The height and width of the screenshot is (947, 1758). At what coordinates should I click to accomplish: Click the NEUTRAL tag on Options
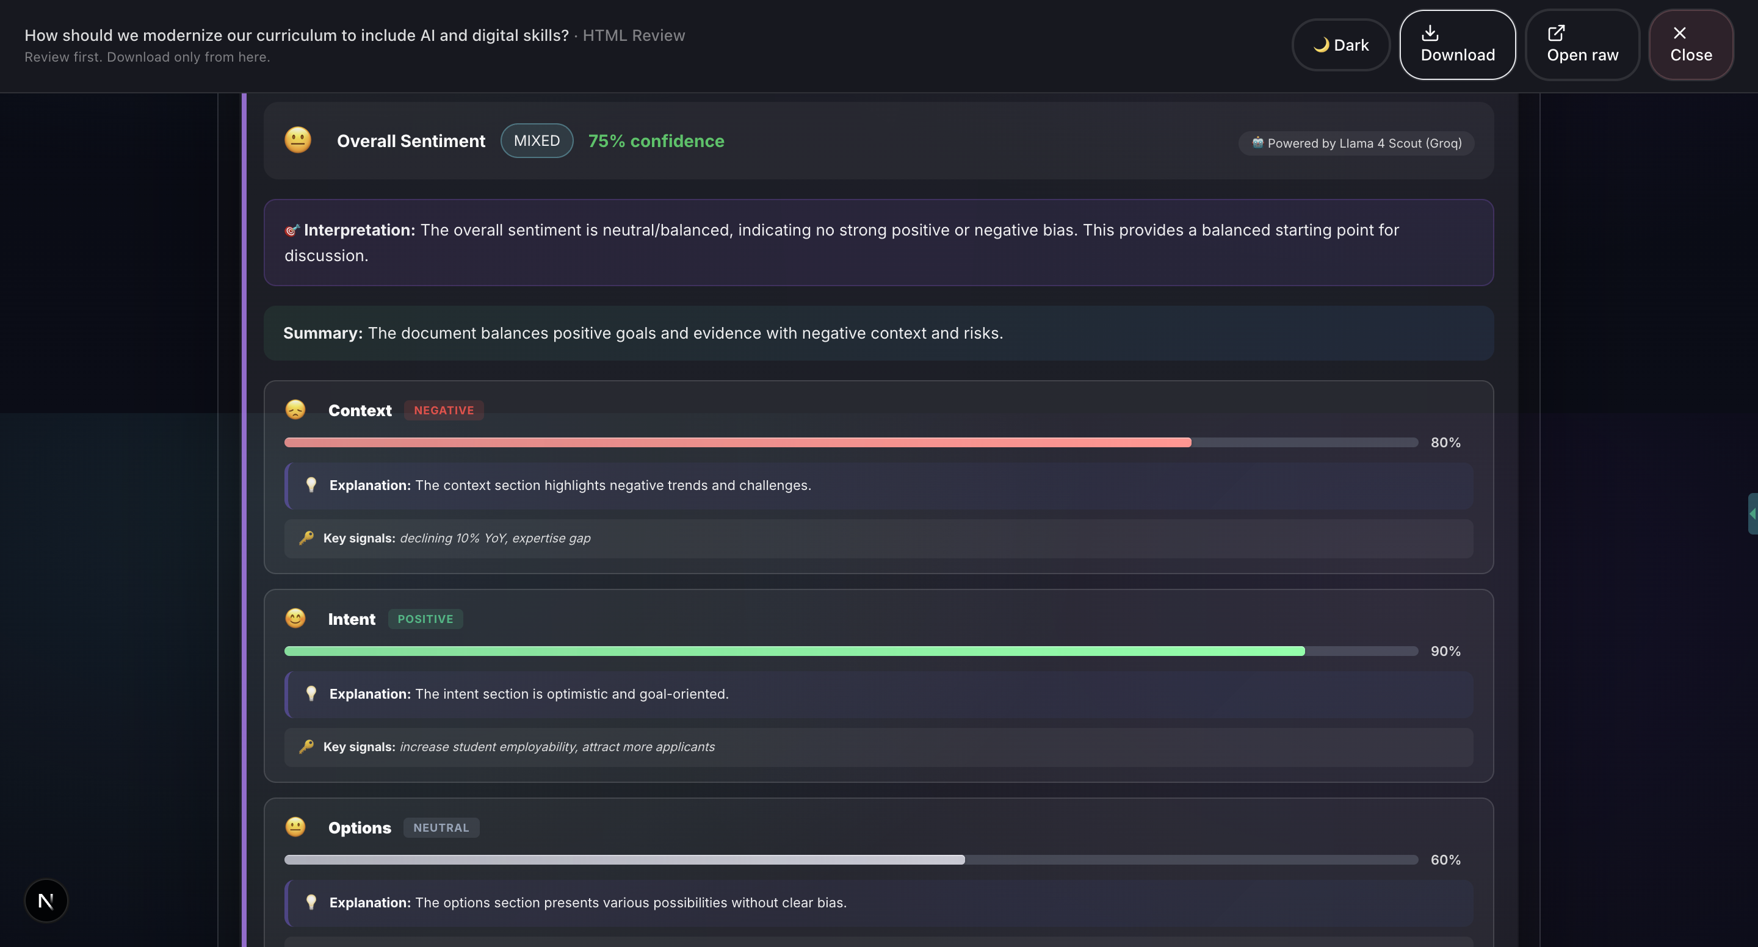[x=441, y=827]
